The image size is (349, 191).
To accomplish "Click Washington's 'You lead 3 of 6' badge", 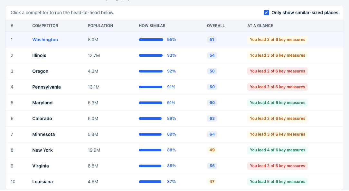I will 278,40.
